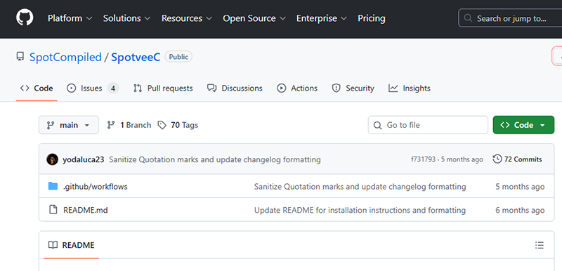The width and height of the screenshot is (562, 271).
Task: Expand the Solutions menu
Action: 127,18
